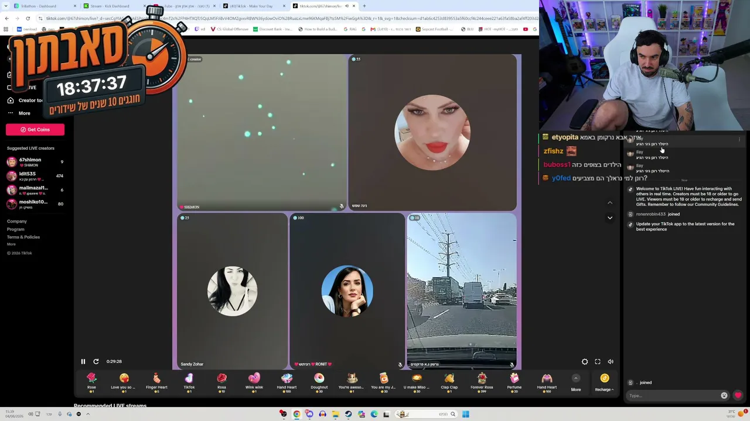Screen dimensions: 750x421
Task: Open the Windows Start menu
Action: click(465, 414)
